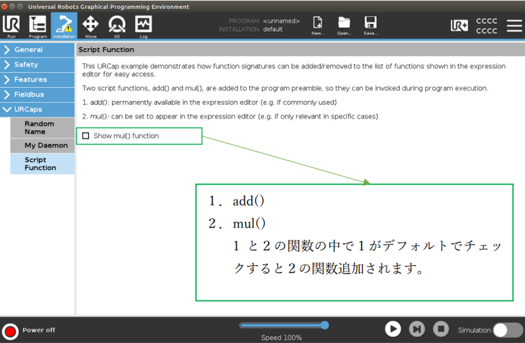The width and height of the screenshot is (525, 343).
Task: Select Random Name in URCaps list
Action: tap(42, 128)
